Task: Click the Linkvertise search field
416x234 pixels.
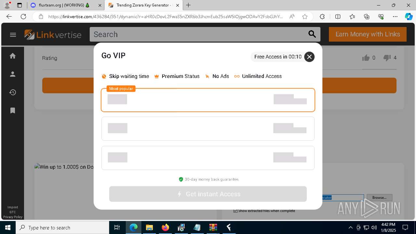Action: coord(198,34)
